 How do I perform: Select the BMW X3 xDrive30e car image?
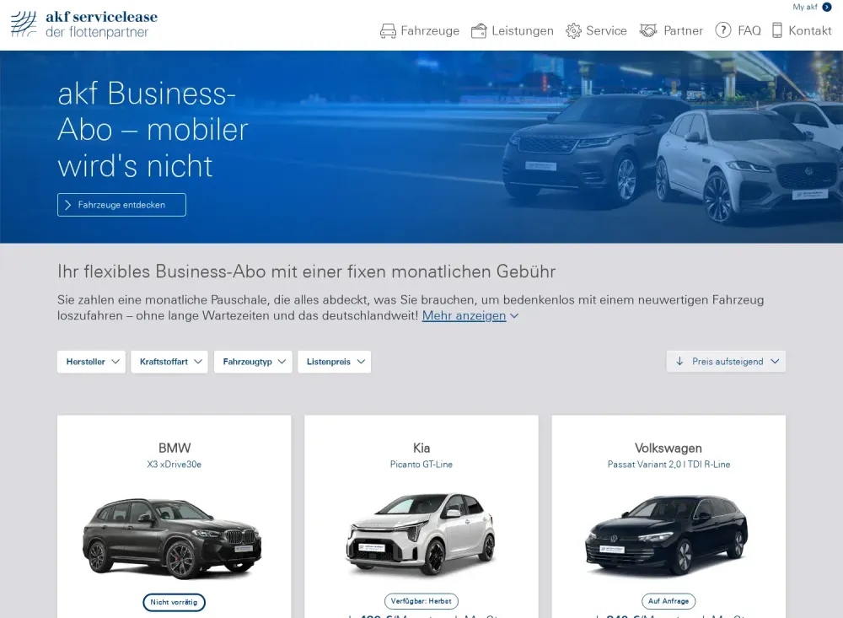[x=172, y=539]
